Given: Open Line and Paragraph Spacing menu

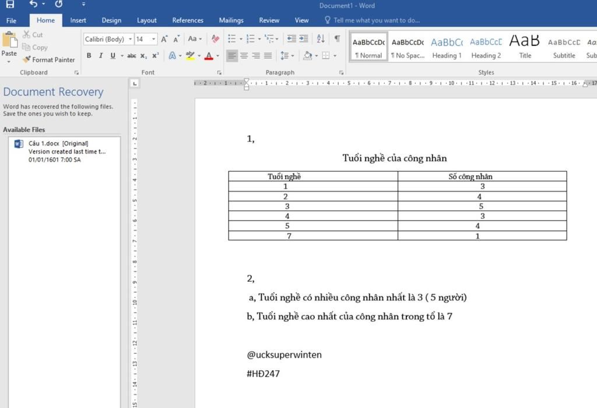Looking at the screenshot, I should [x=287, y=56].
